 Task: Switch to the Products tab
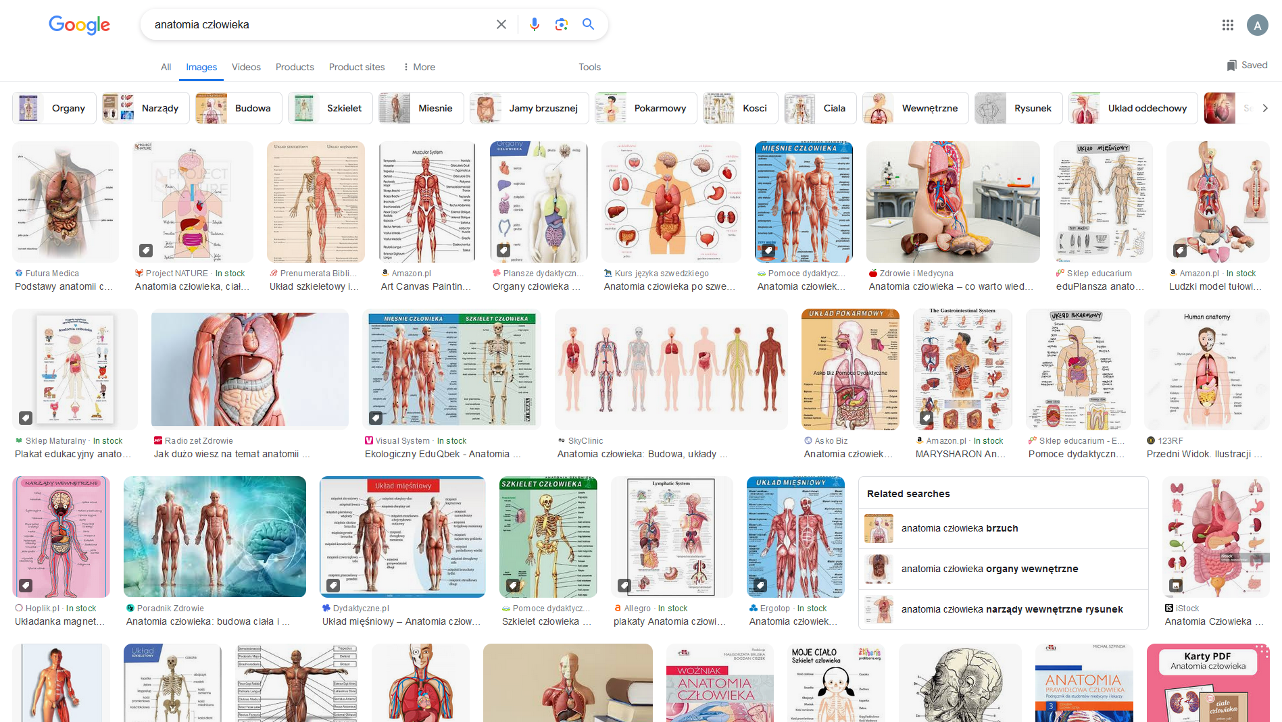click(295, 67)
